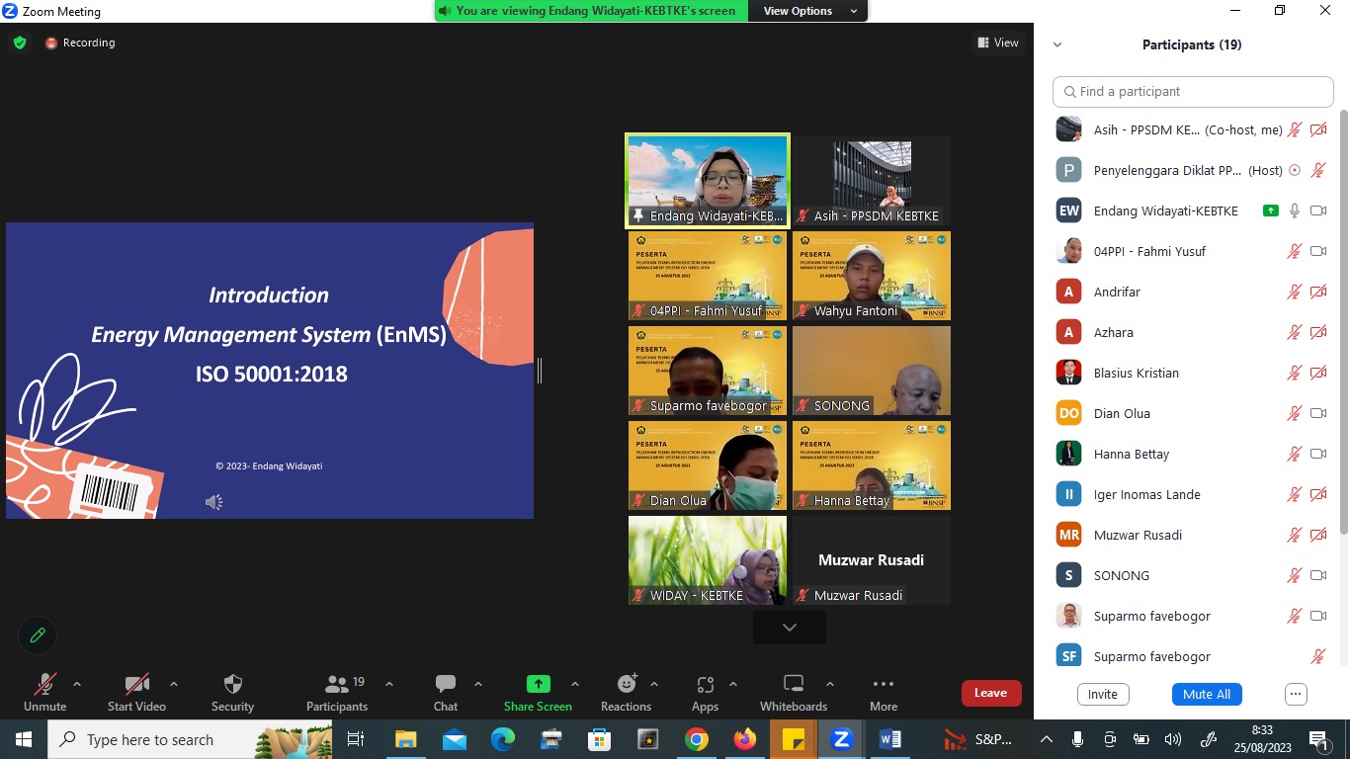
Task: Expand the View Options dropdown
Action: tap(809, 11)
